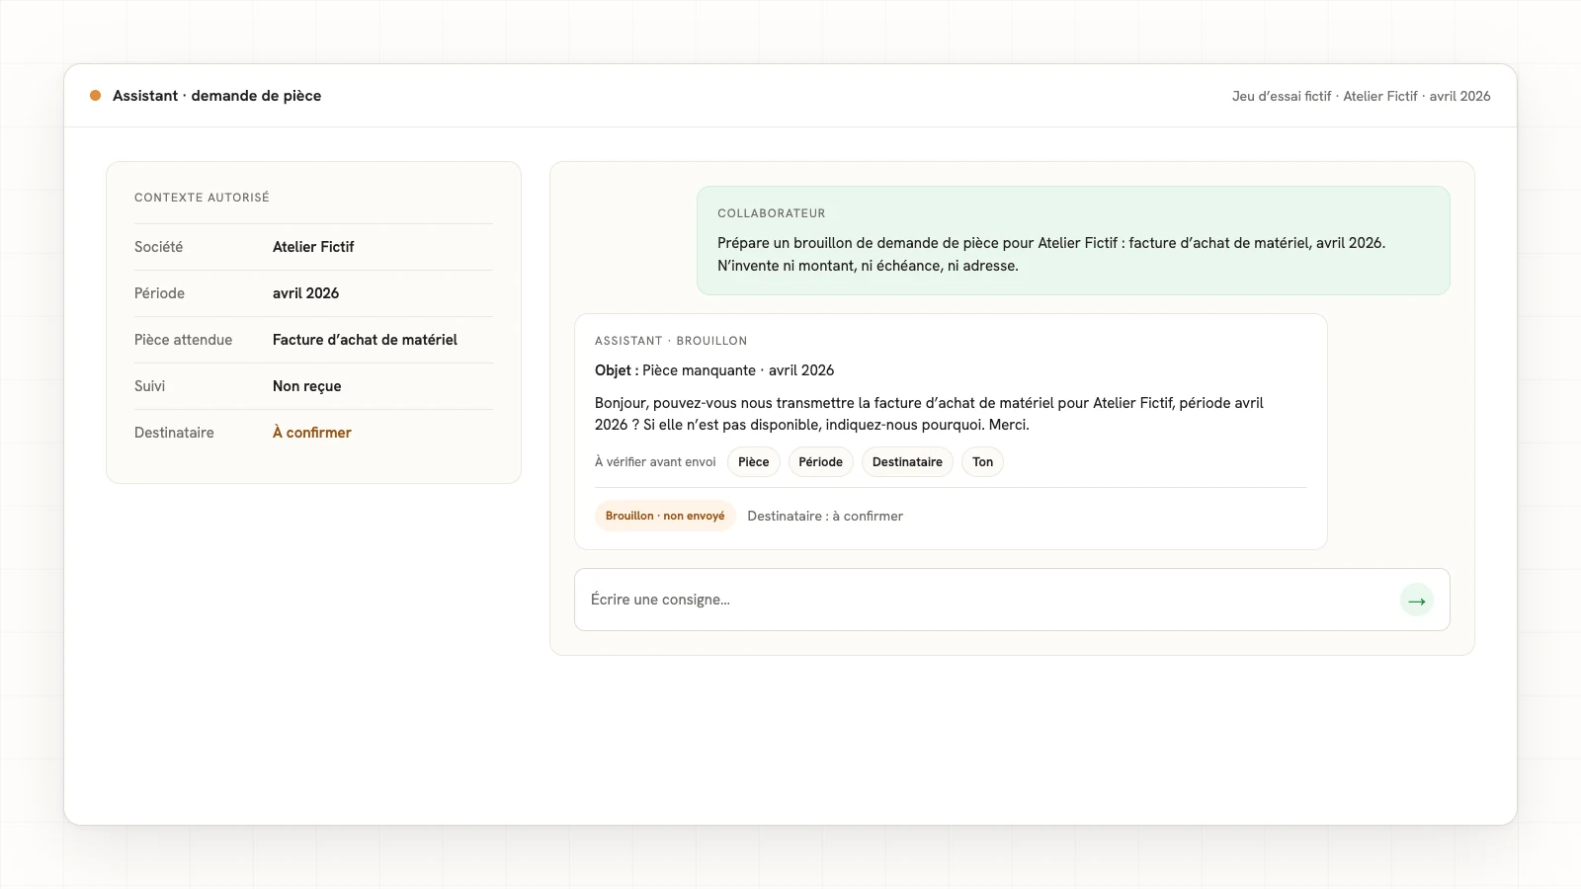Click the collaborator's request message text
This screenshot has height=889, width=1581.
click(x=1051, y=254)
